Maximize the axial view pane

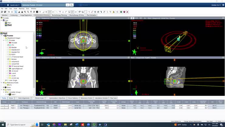129,18
